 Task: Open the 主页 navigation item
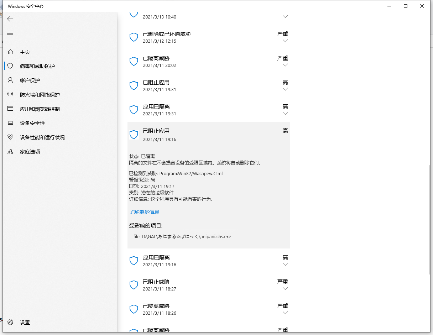tap(25, 52)
